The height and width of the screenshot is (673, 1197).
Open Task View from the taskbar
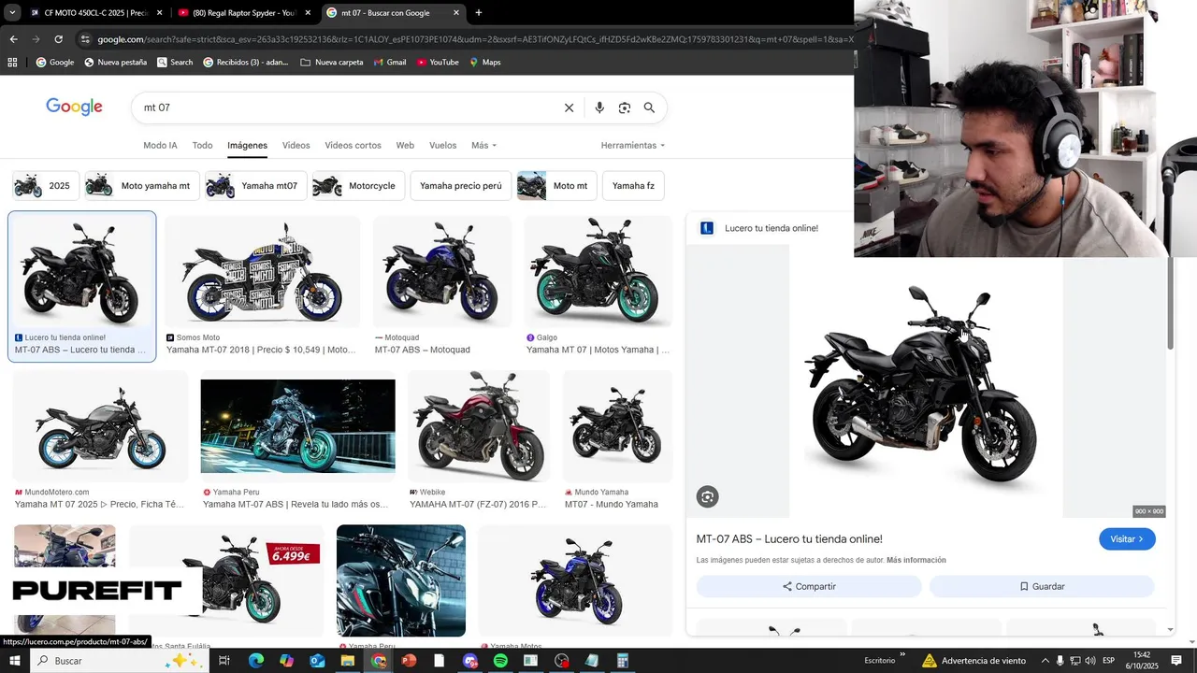pyautogui.click(x=224, y=661)
